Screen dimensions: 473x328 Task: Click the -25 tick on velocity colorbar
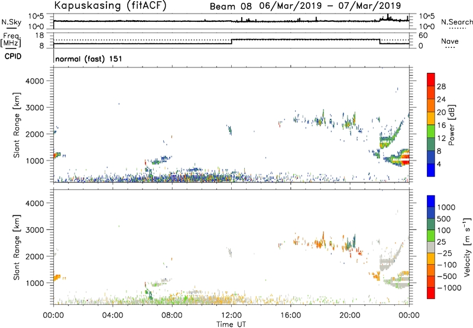pyautogui.click(x=445, y=253)
